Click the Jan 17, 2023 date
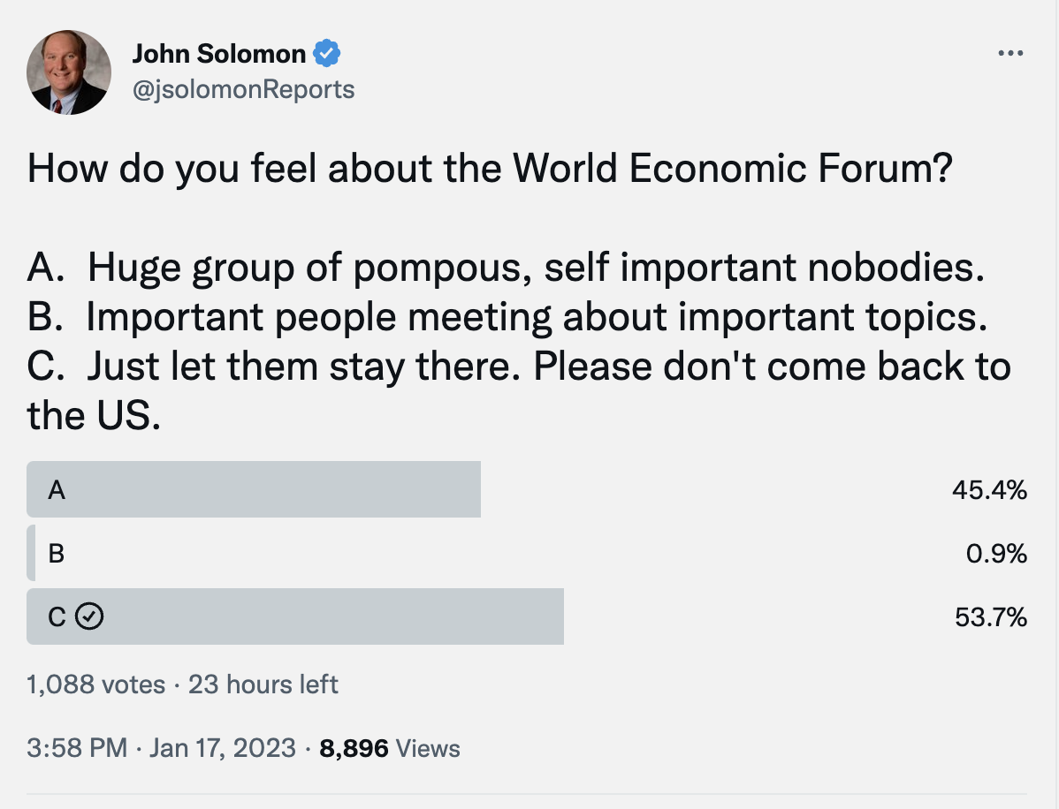 click(x=222, y=748)
